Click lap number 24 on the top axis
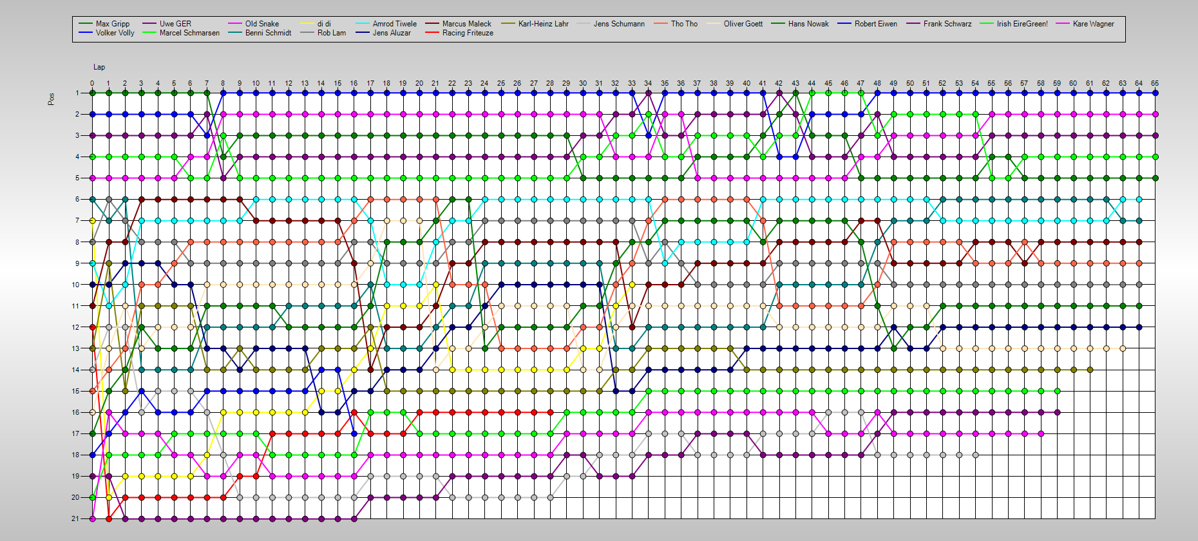The width and height of the screenshot is (1198, 541). tap(484, 83)
